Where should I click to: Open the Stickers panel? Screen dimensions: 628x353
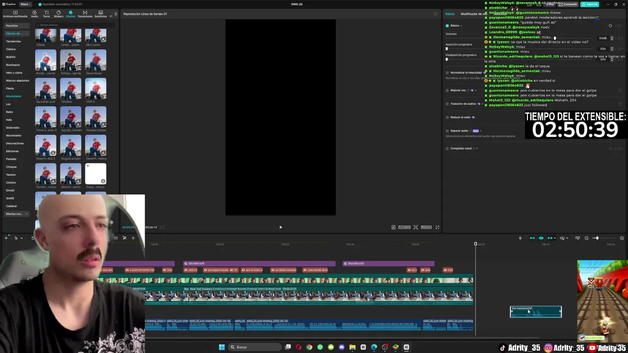click(x=58, y=14)
